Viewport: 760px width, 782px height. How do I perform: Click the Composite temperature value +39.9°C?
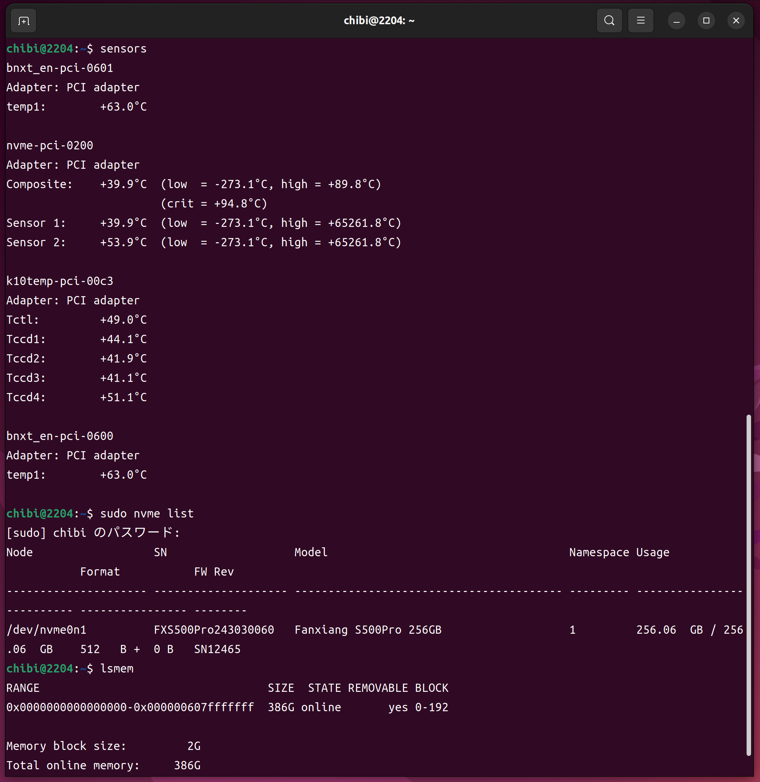[x=123, y=184]
